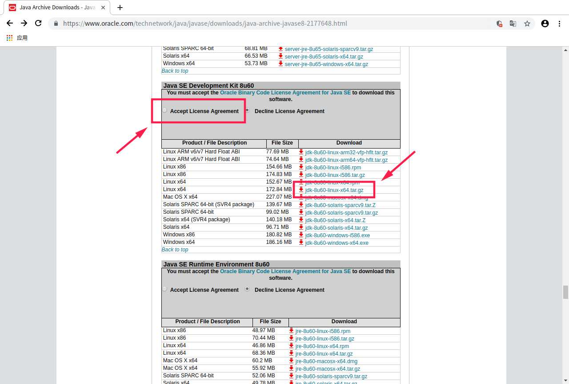Reload the current page
569x384 pixels.
[x=38, y=24]
